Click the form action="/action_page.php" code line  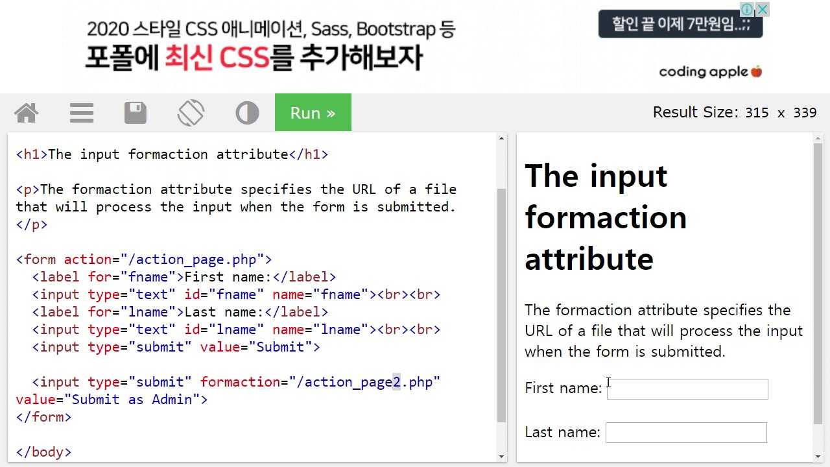tap(144, 259)
